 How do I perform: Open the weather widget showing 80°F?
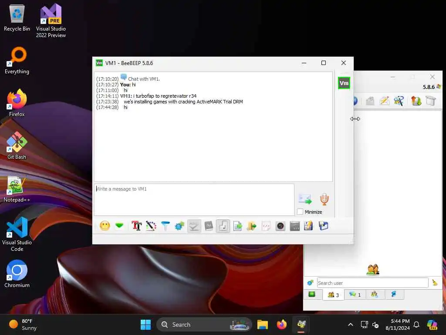tap(24, 325)
